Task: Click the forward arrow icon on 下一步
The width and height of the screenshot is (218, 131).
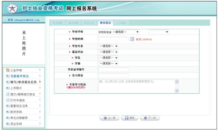Action: [146, 118]
